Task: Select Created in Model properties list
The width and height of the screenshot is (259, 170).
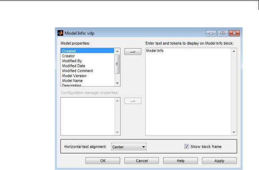Action: (87, 51)
